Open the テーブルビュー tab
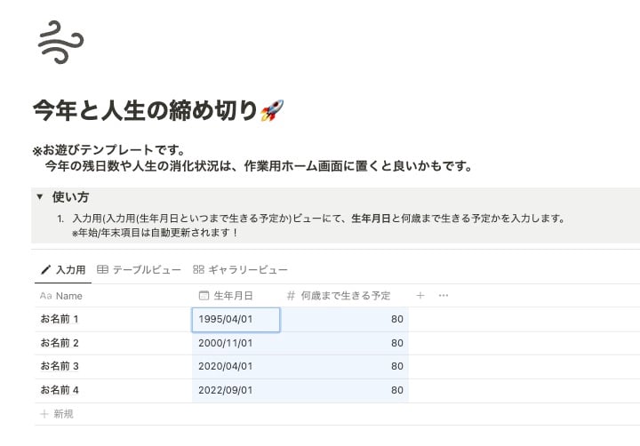The image size is (640, 446). tap(139, 269)
